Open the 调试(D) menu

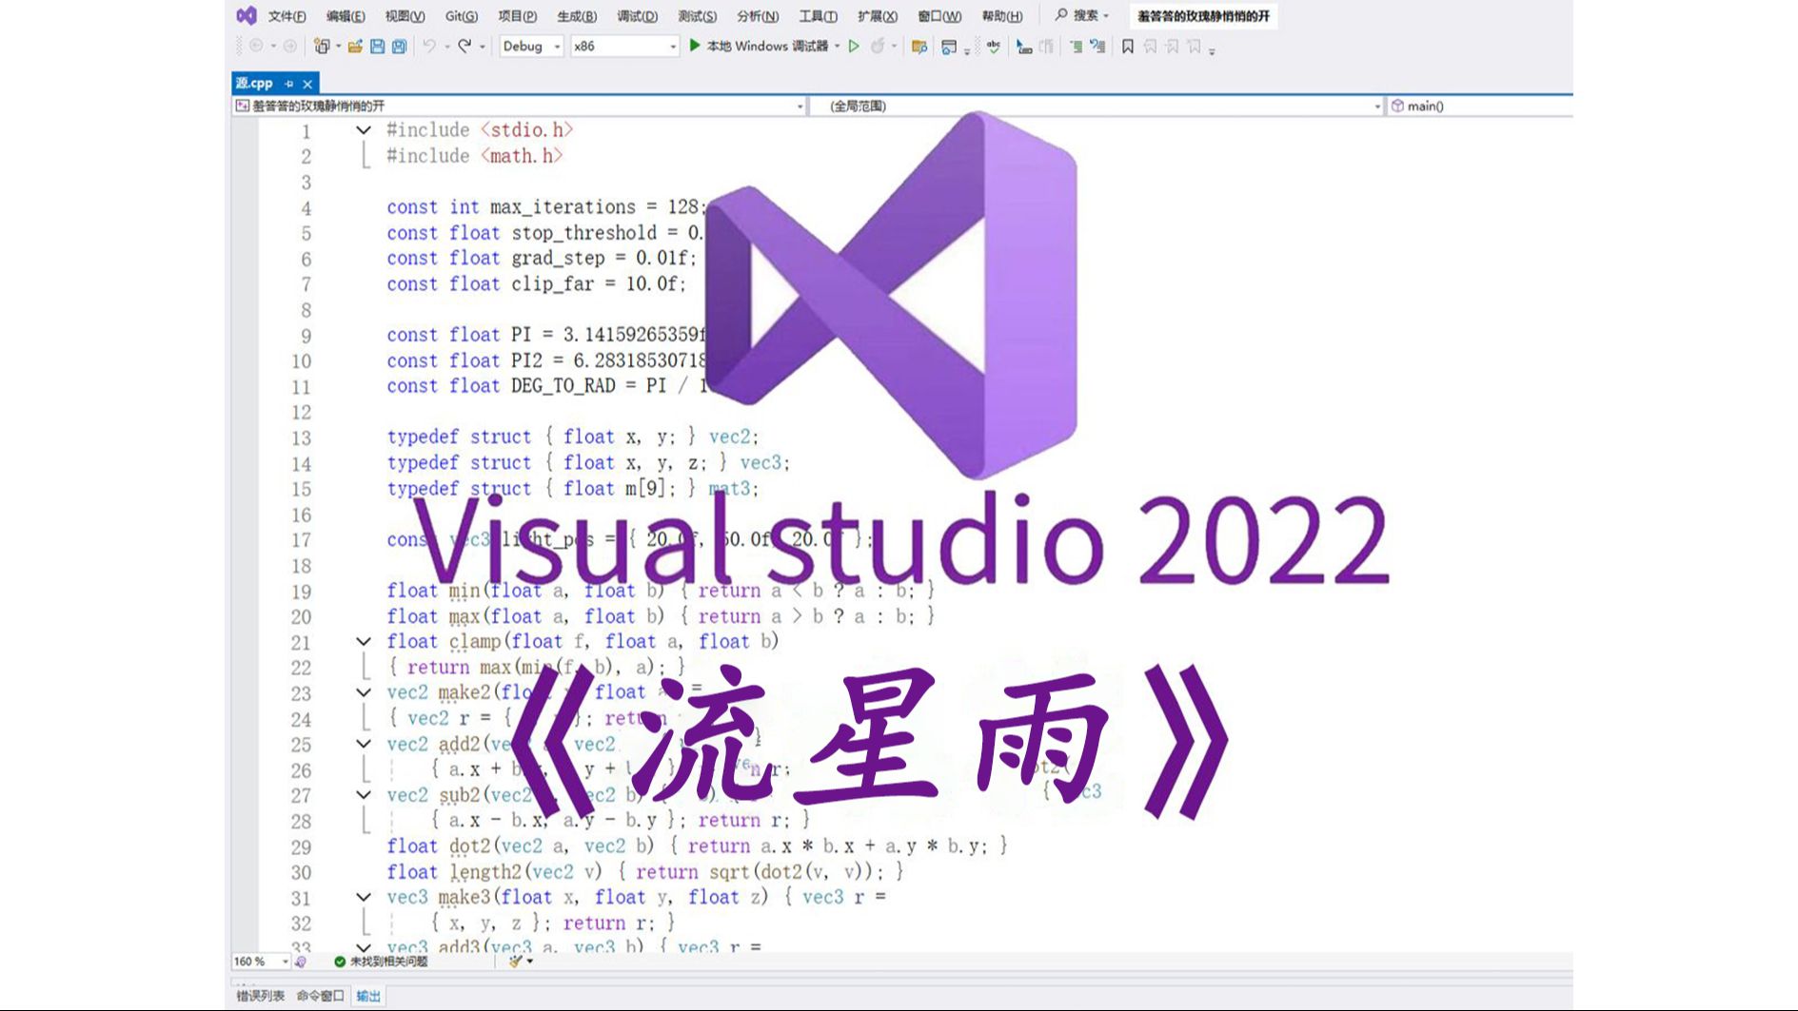pyautogui.click(x=637, y=16)
